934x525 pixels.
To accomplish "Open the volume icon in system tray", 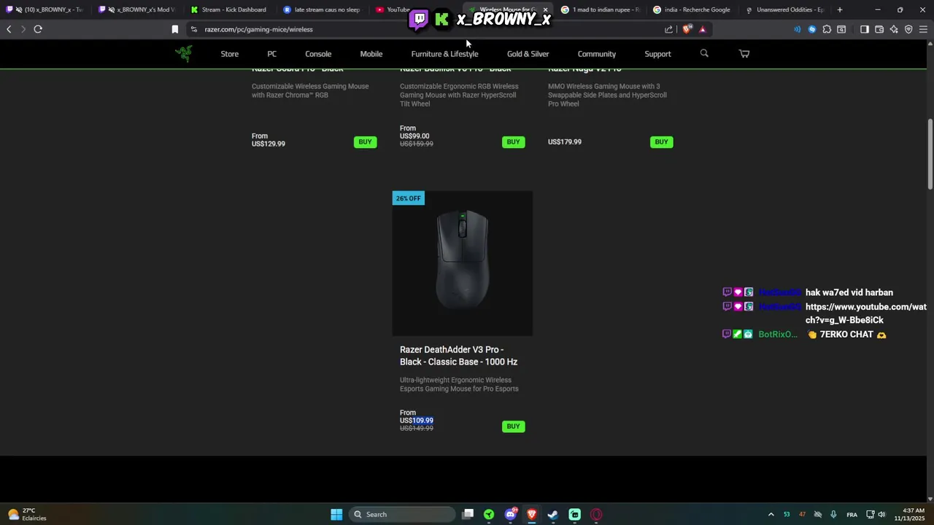I will pos(882,514).
